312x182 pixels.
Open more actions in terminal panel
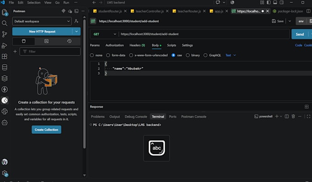tap(300, 116)
